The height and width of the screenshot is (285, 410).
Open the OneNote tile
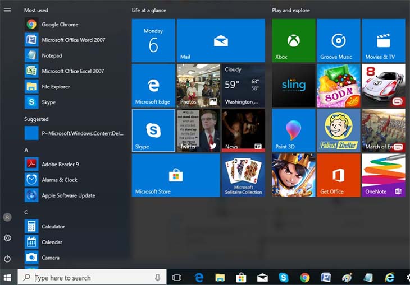pos(384,175)
